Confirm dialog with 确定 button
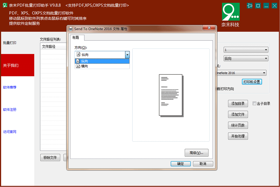280x187 pixels. tap(181, 163)
